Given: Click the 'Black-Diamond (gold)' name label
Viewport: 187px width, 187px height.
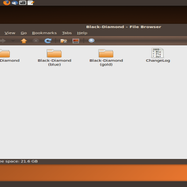Looking at the screenshot, I should [106, 63].
